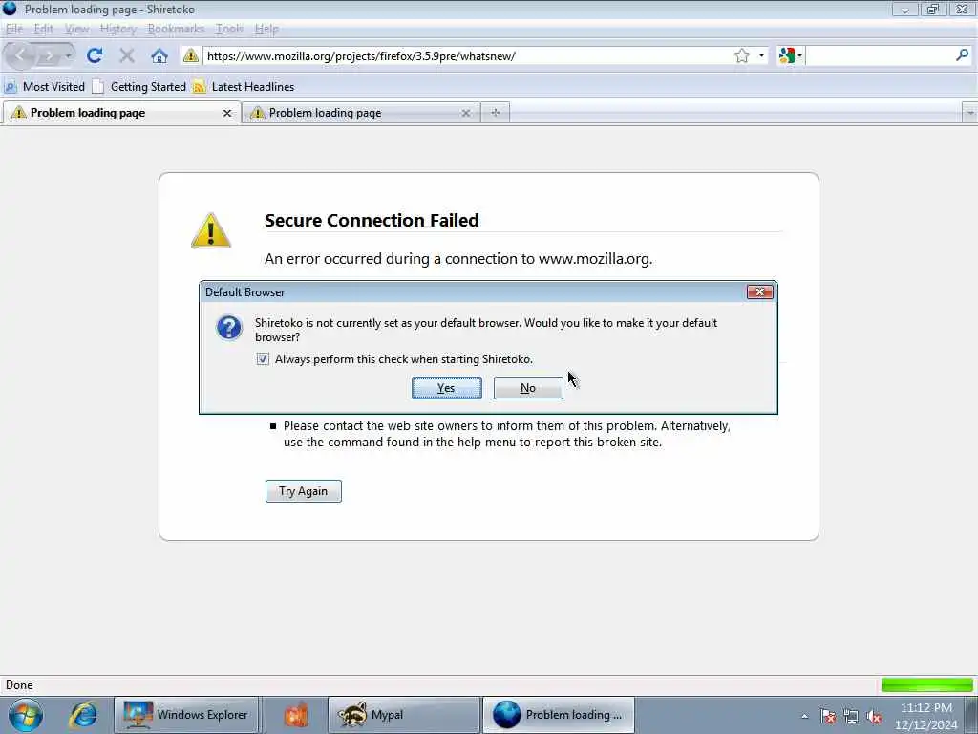Click the Action Center flag icon
The height and width of the screenshot is (734, 978).
point(828,717)
